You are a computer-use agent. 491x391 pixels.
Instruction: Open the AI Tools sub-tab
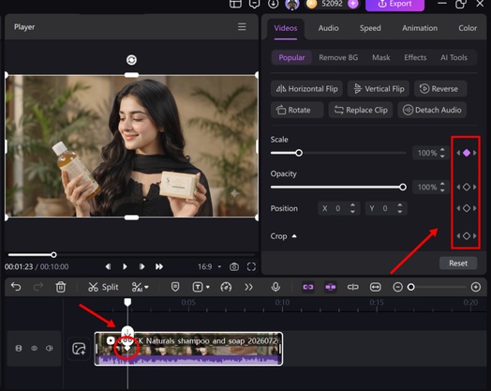tap(454, 57)
